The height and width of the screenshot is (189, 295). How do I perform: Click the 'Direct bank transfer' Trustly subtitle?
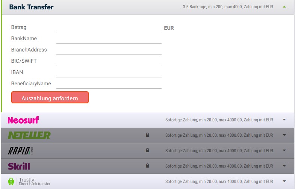click(35, 184)
